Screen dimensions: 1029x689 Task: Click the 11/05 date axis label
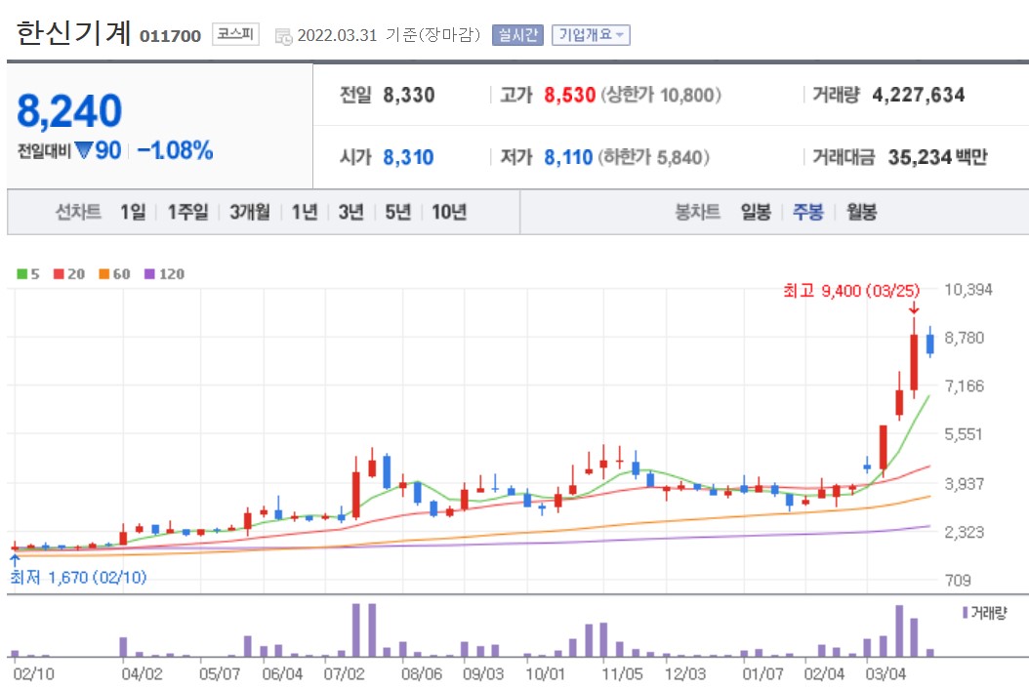622,674
